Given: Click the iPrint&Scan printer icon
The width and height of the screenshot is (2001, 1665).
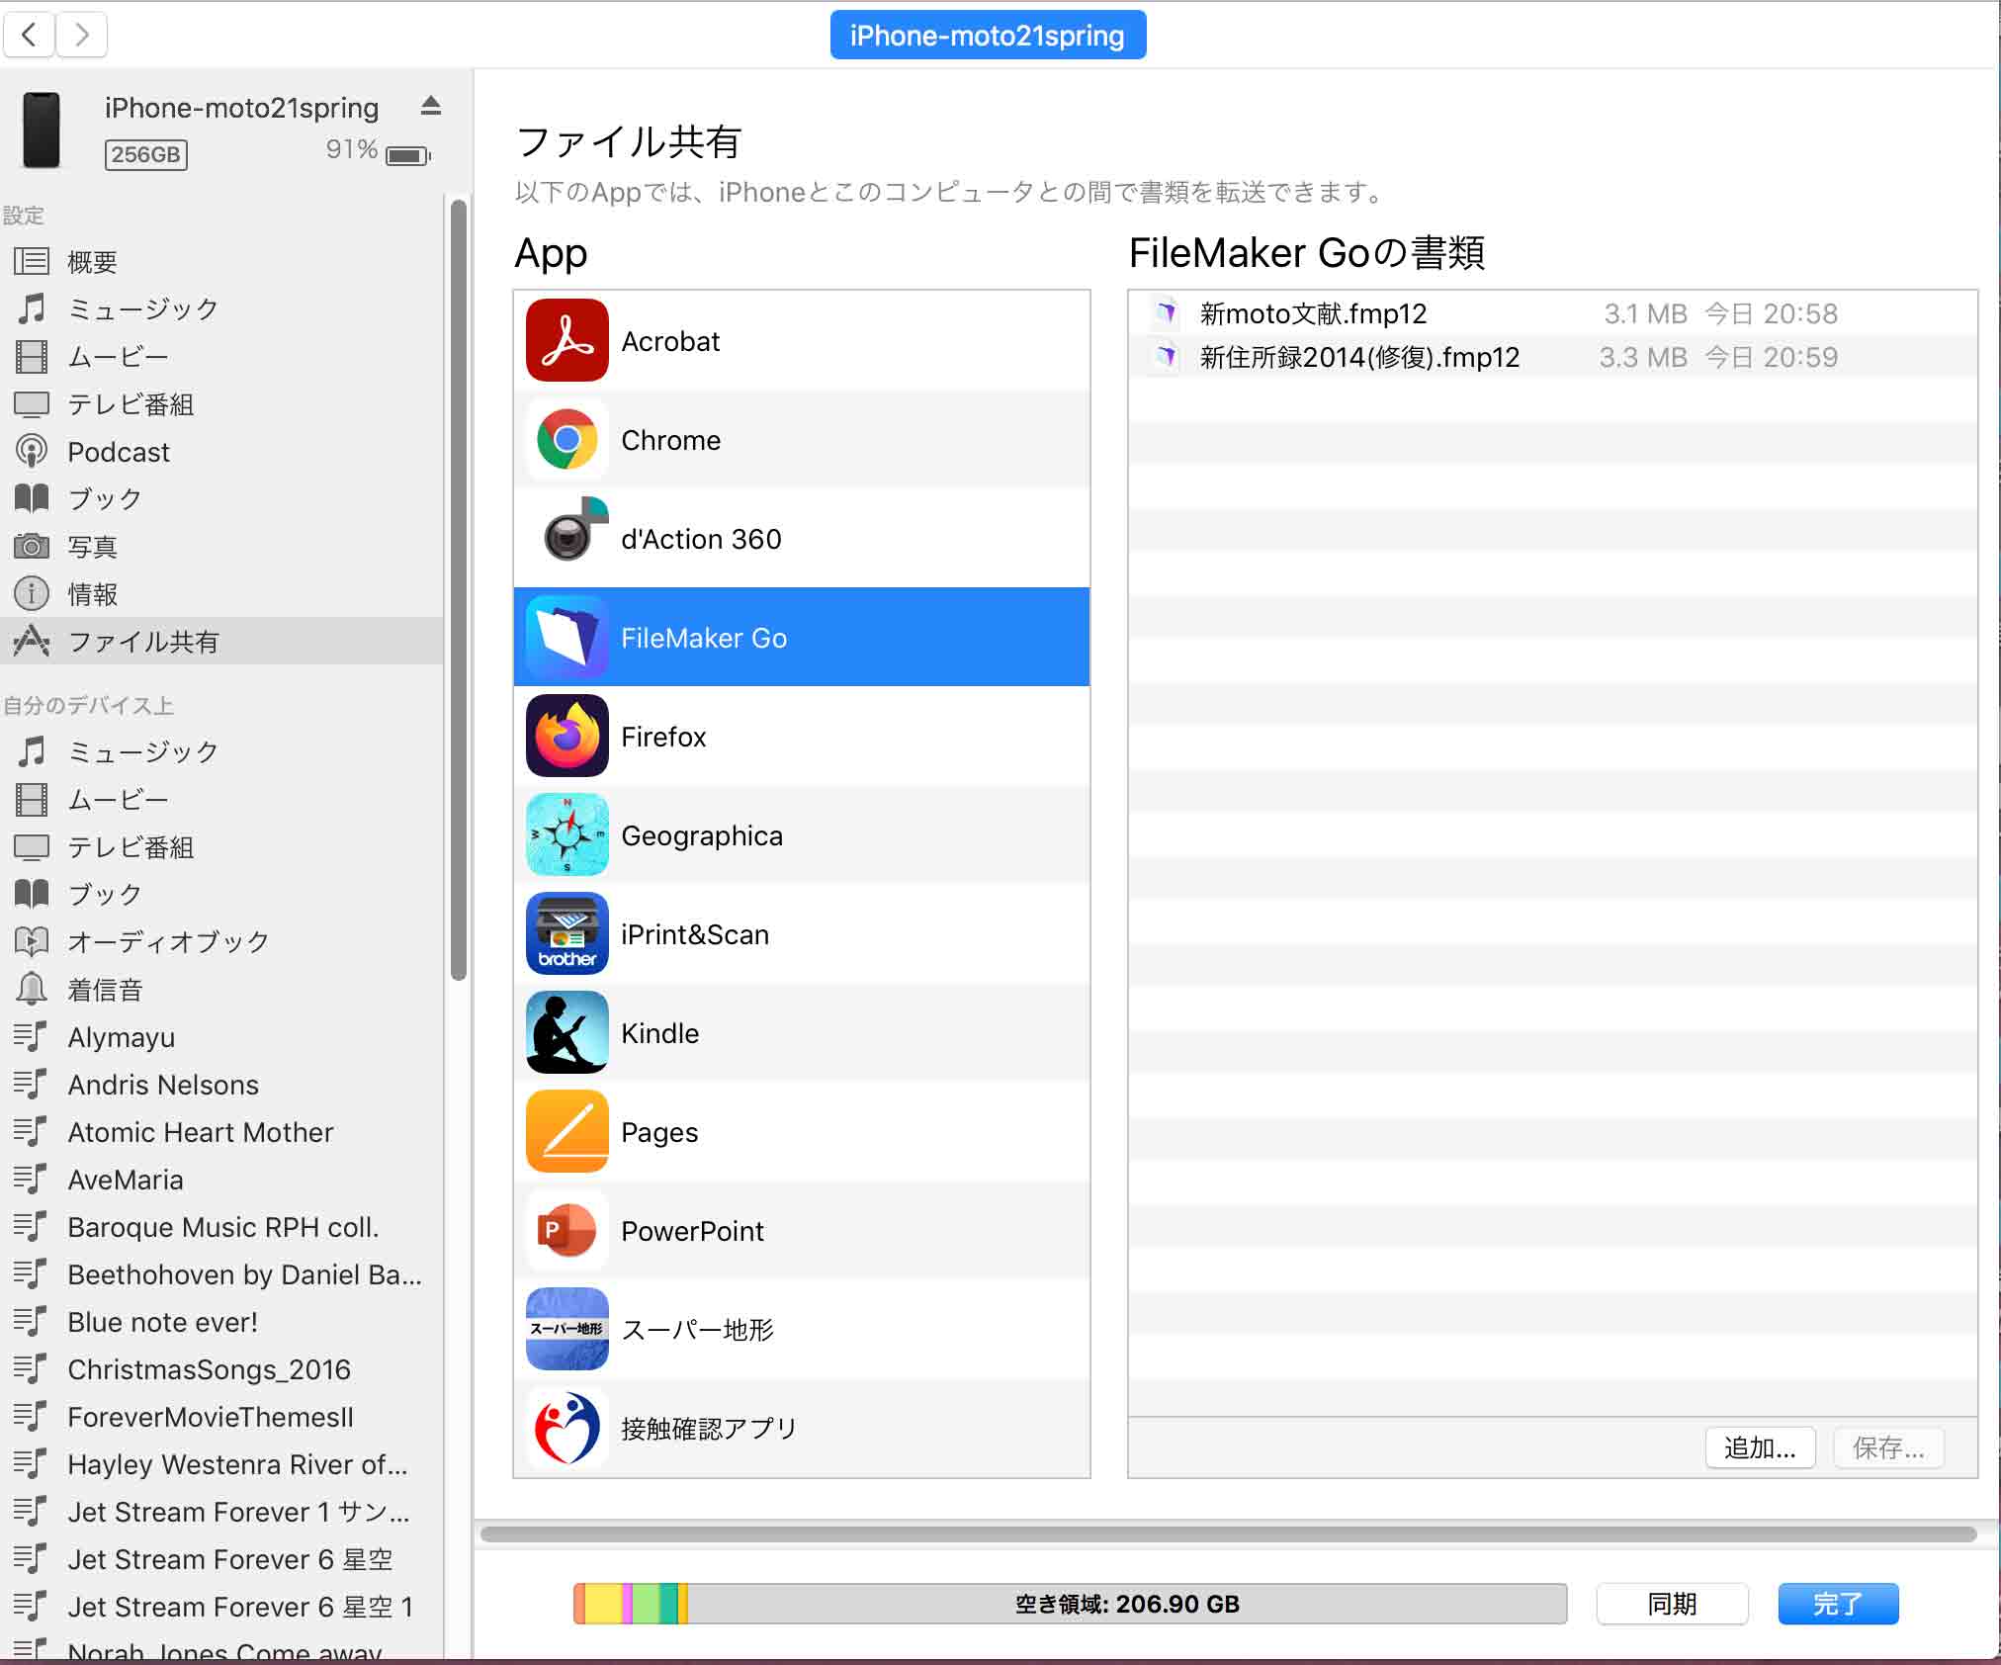Looking at the screenshot, I should pyautogui.click(x=566, y=933).
